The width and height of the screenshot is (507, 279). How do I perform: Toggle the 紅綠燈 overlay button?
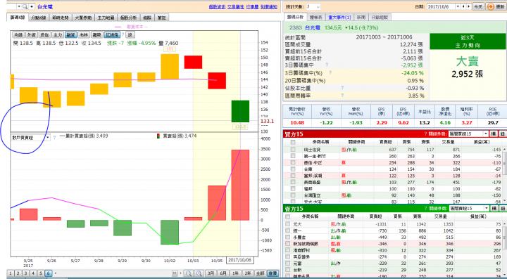(112, 35)
